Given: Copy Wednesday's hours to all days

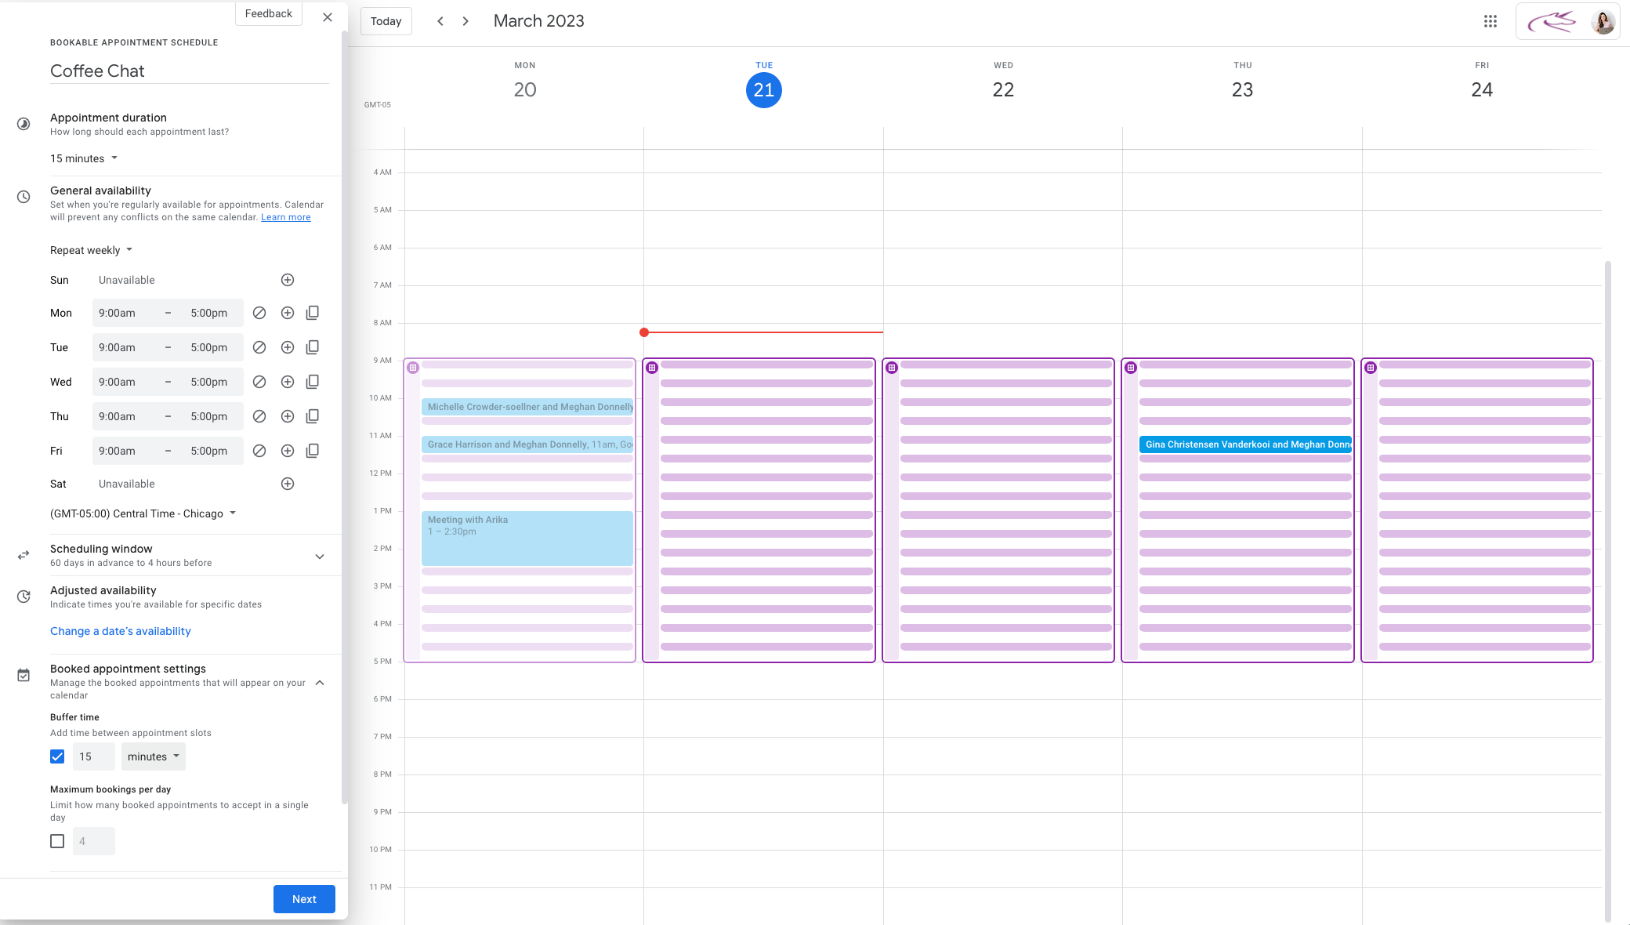Looking at the screenshot, I should [312, 382].
